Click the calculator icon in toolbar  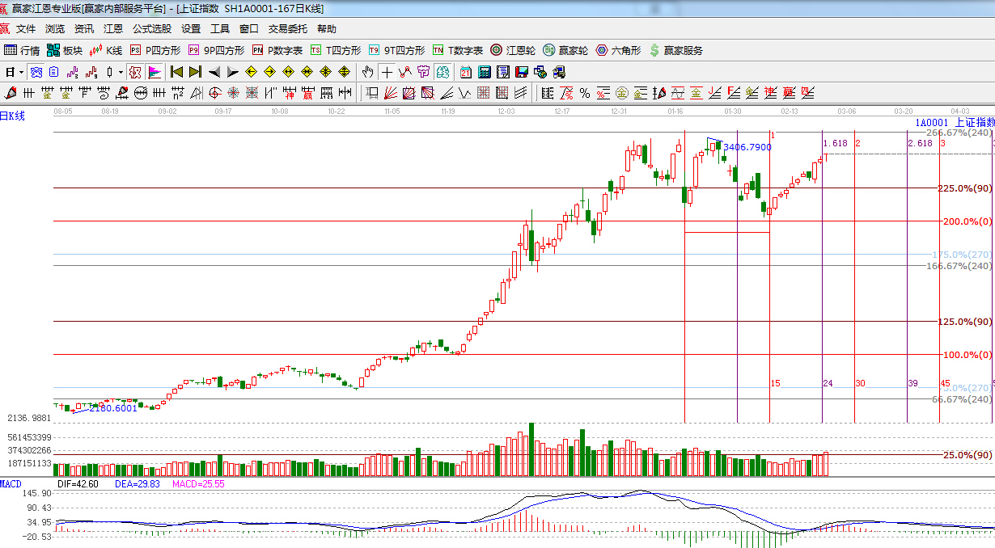pos(483,72)
